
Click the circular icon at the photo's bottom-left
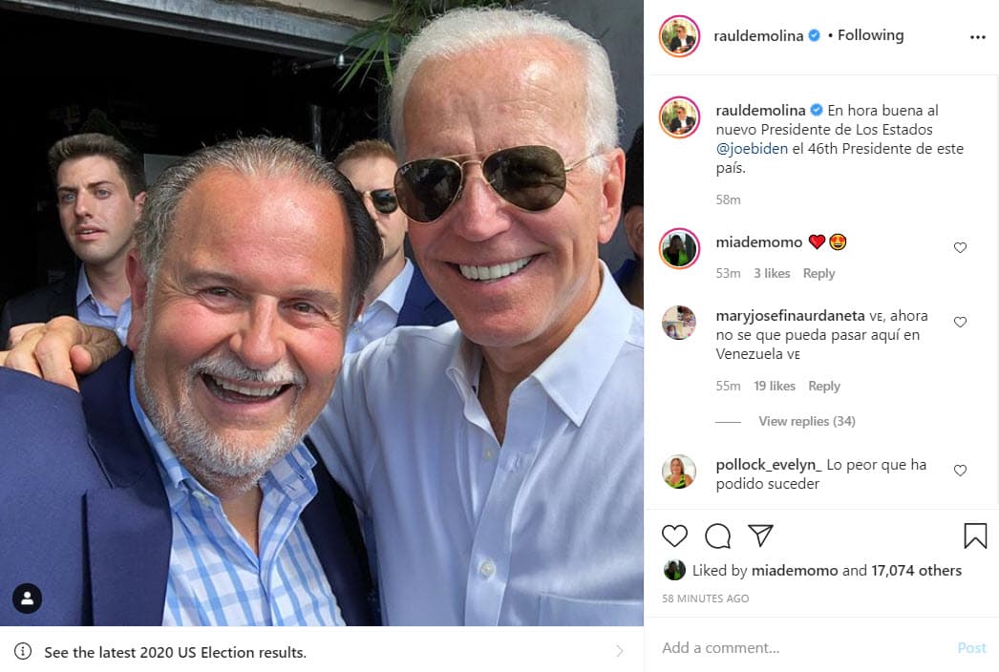coord(27,599)
